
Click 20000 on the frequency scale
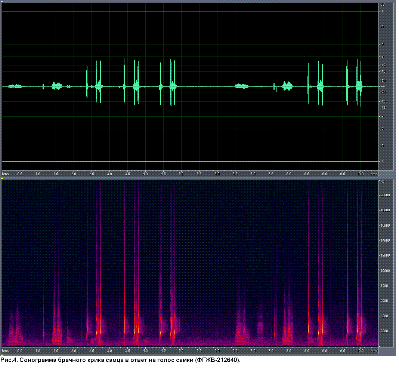385,195
